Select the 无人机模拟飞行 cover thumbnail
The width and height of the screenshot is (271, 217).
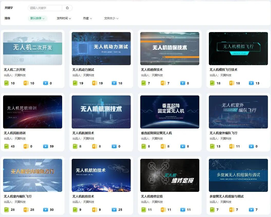pos(238,48)
